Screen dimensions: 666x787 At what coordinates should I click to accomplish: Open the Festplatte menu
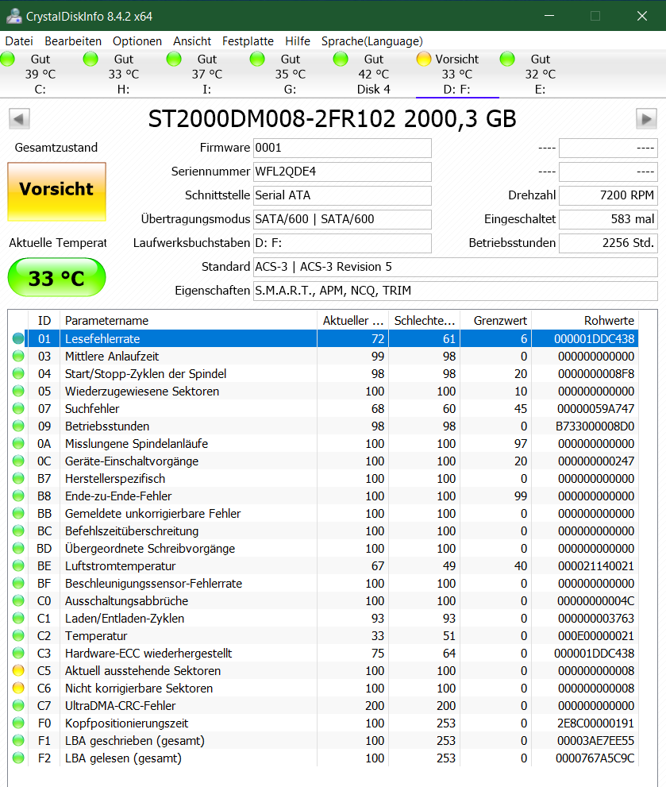coord(248,41)
